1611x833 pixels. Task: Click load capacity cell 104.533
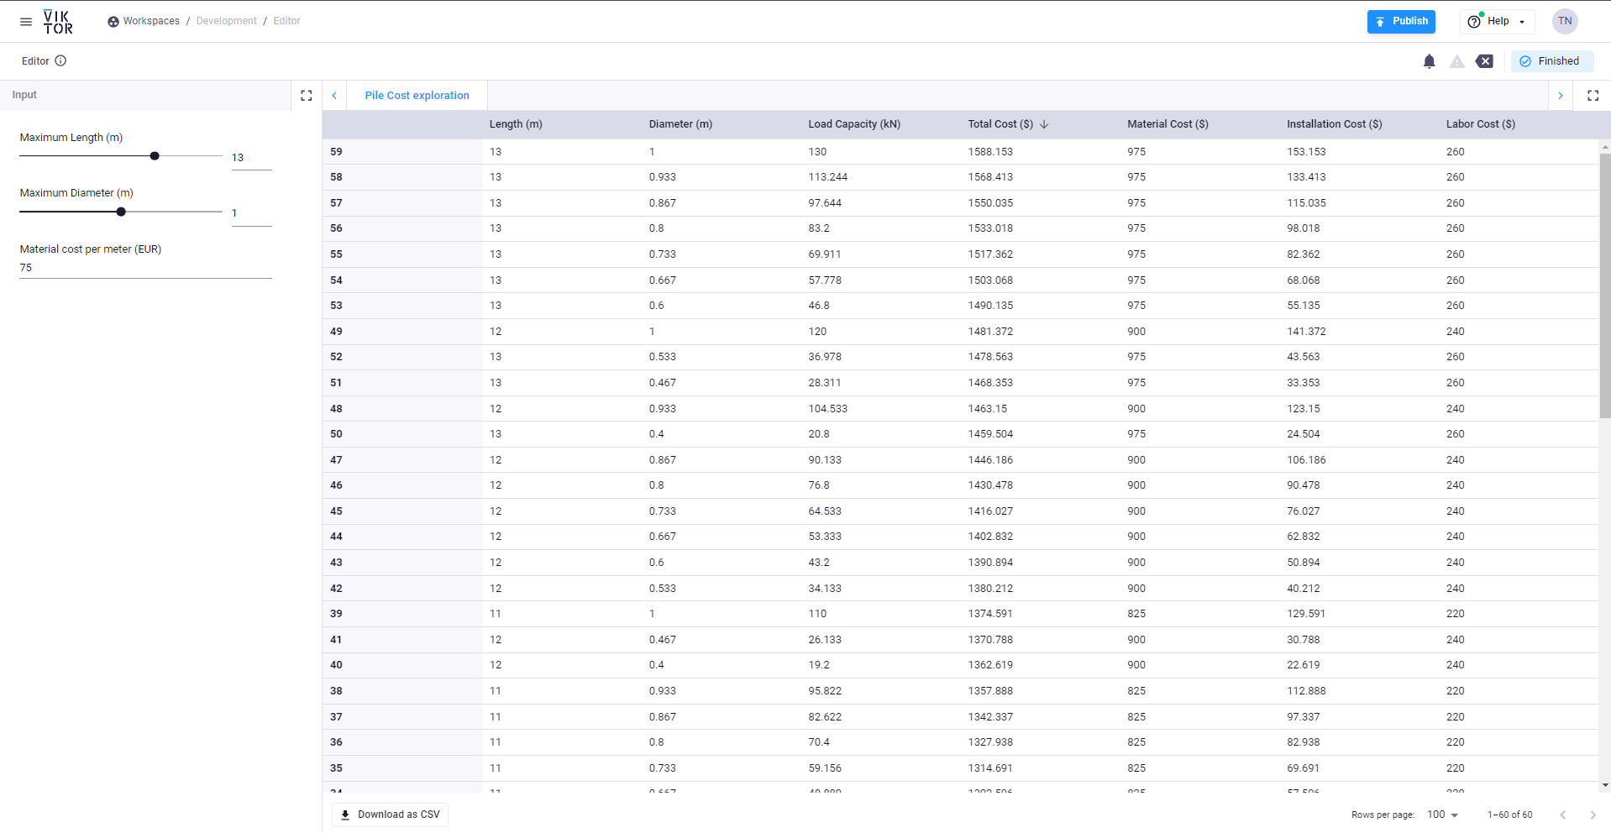point(827,409)
